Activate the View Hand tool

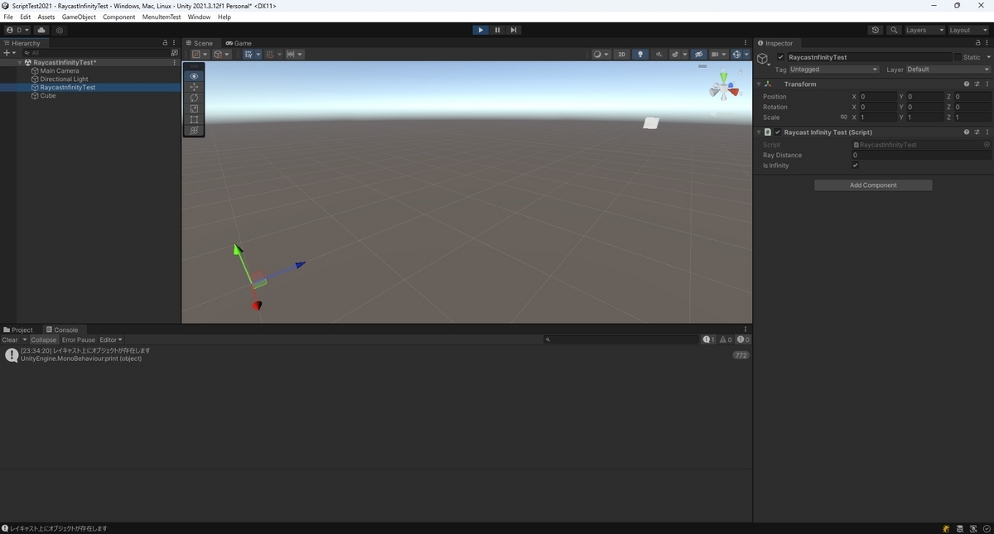(x=194, y=75)
